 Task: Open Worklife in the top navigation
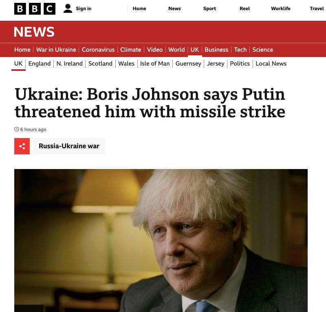[x=281, y=9]
